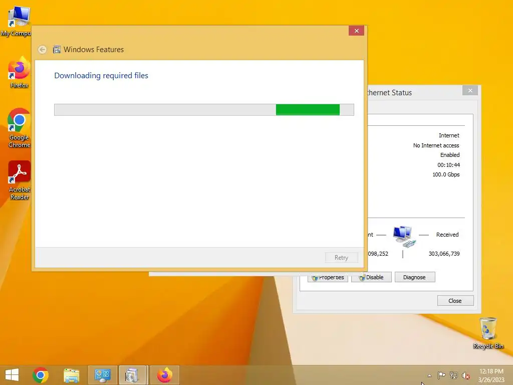Click the Windows Features title icon
Screen dimensions: 513x385
pos(57,49)
